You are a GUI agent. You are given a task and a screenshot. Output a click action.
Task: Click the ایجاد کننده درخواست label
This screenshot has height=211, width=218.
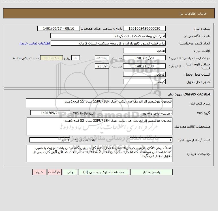pyautogui.click(x=194, y=43)
